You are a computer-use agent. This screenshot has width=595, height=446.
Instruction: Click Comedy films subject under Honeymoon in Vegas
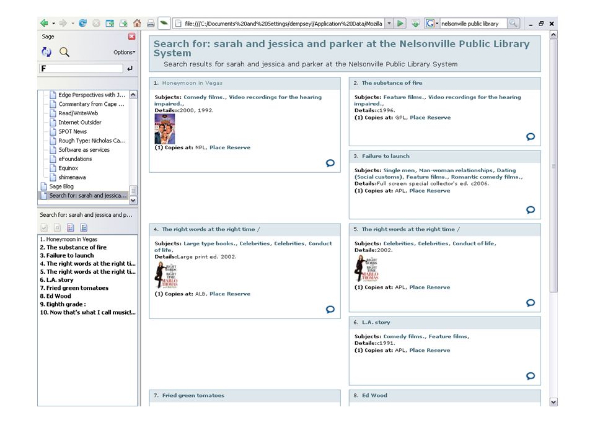coord(204,97)
